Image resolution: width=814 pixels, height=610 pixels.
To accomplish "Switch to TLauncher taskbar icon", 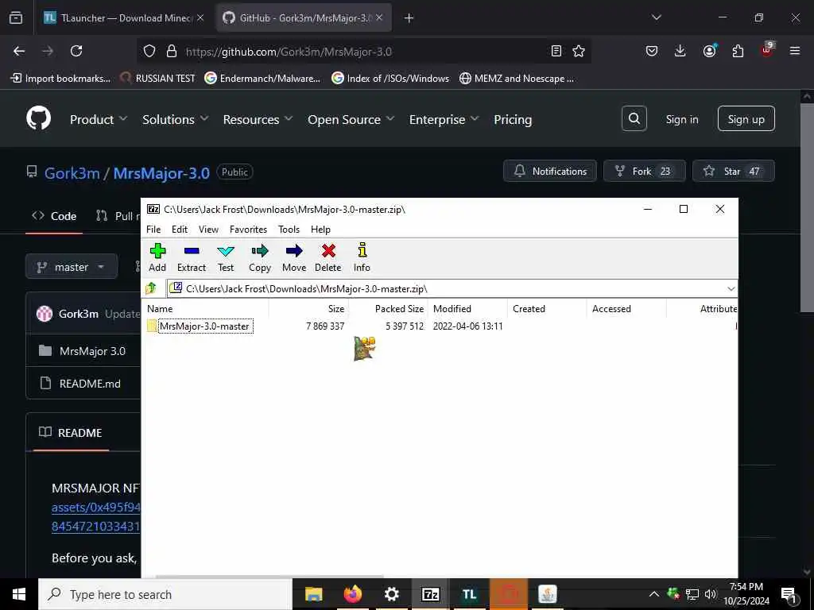I will click(469, 594).
